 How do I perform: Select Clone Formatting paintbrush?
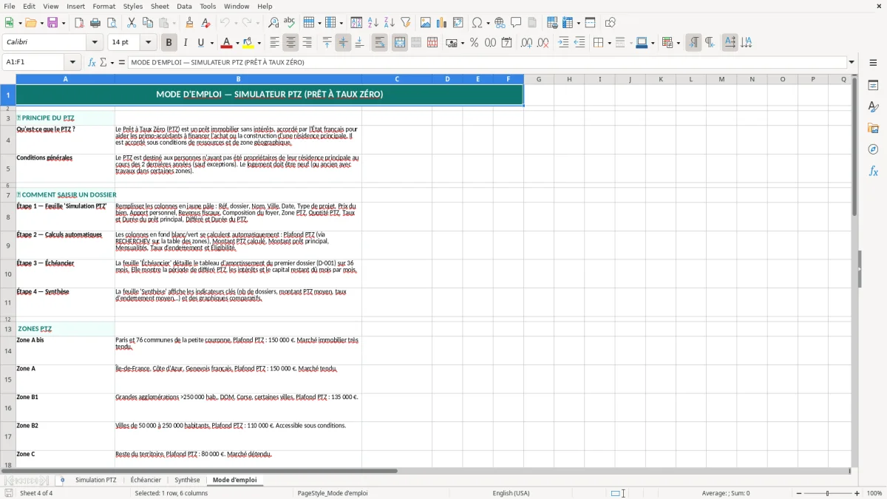tap(190, 23)
